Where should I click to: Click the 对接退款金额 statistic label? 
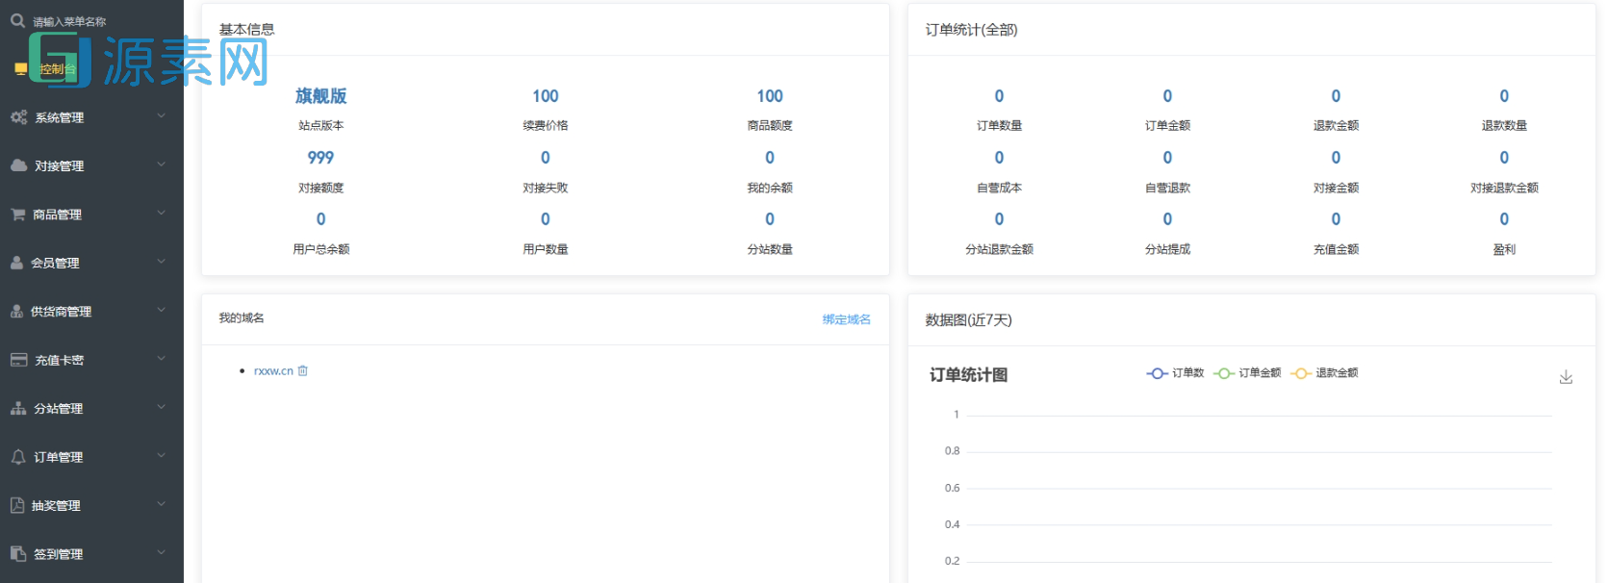click(x=1504, y=188)
